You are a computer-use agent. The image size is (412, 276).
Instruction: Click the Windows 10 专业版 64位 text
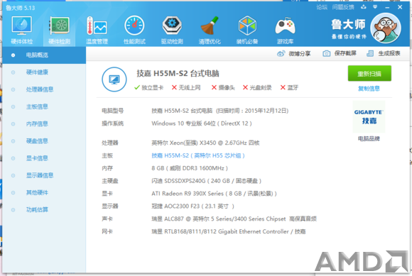(202, 123)
